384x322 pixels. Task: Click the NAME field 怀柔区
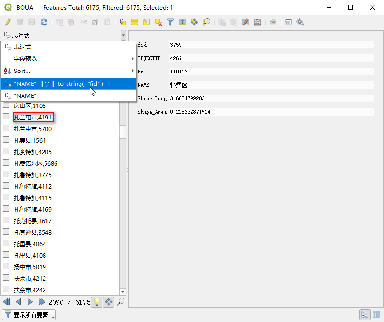click(x=271, y=85)
